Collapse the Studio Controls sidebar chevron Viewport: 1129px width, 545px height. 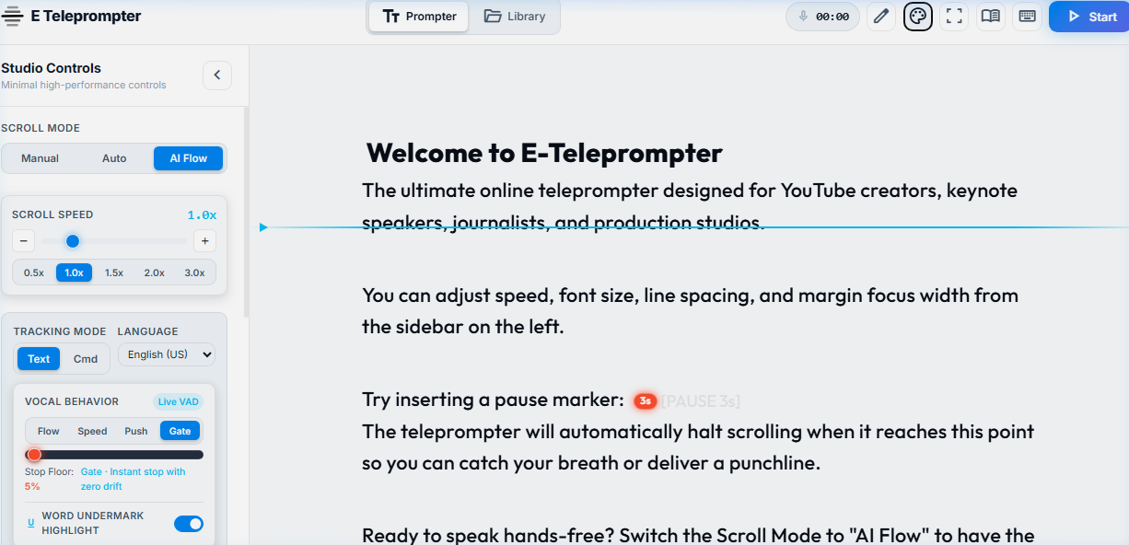pyautogui.click(x=217, y=75)
